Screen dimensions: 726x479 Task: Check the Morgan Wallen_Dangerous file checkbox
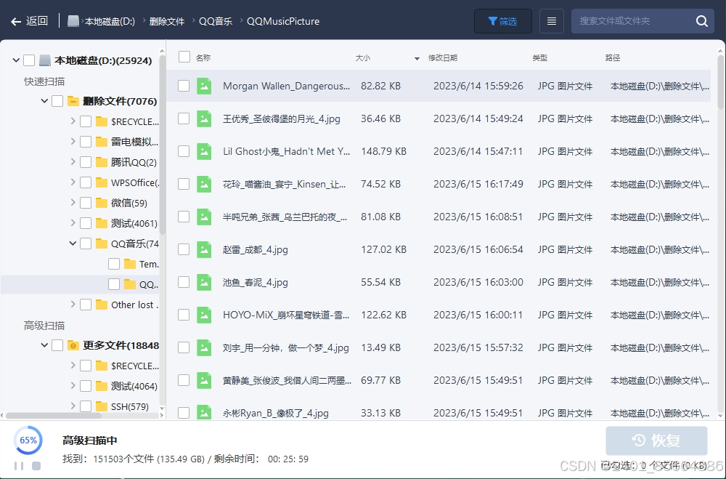point(184,86)
